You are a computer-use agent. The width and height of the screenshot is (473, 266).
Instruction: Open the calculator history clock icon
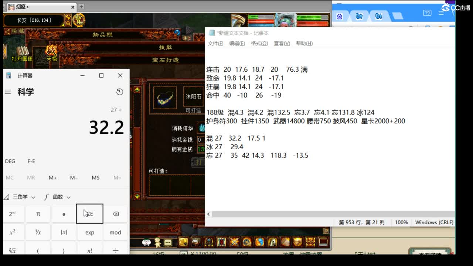pyautogui.click(x=120, y=92)
